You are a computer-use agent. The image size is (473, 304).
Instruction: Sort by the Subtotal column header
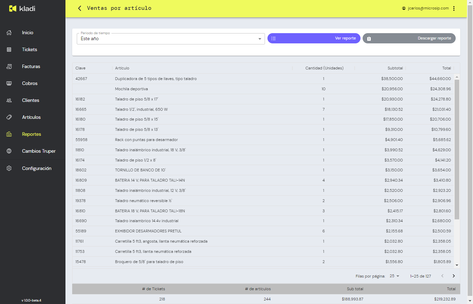click(x=395, y=68)
